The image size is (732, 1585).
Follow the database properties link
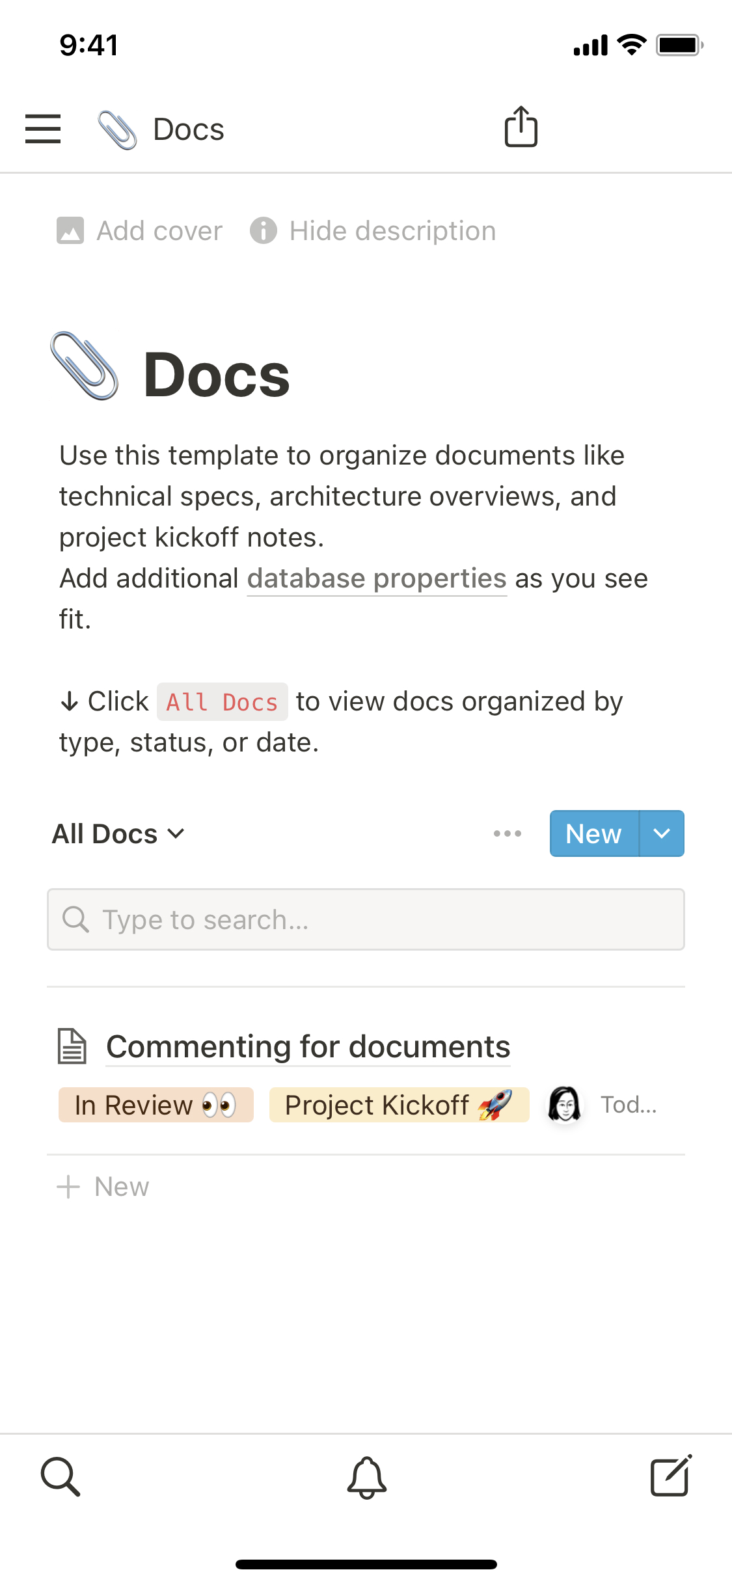click(x=376, y=578)
